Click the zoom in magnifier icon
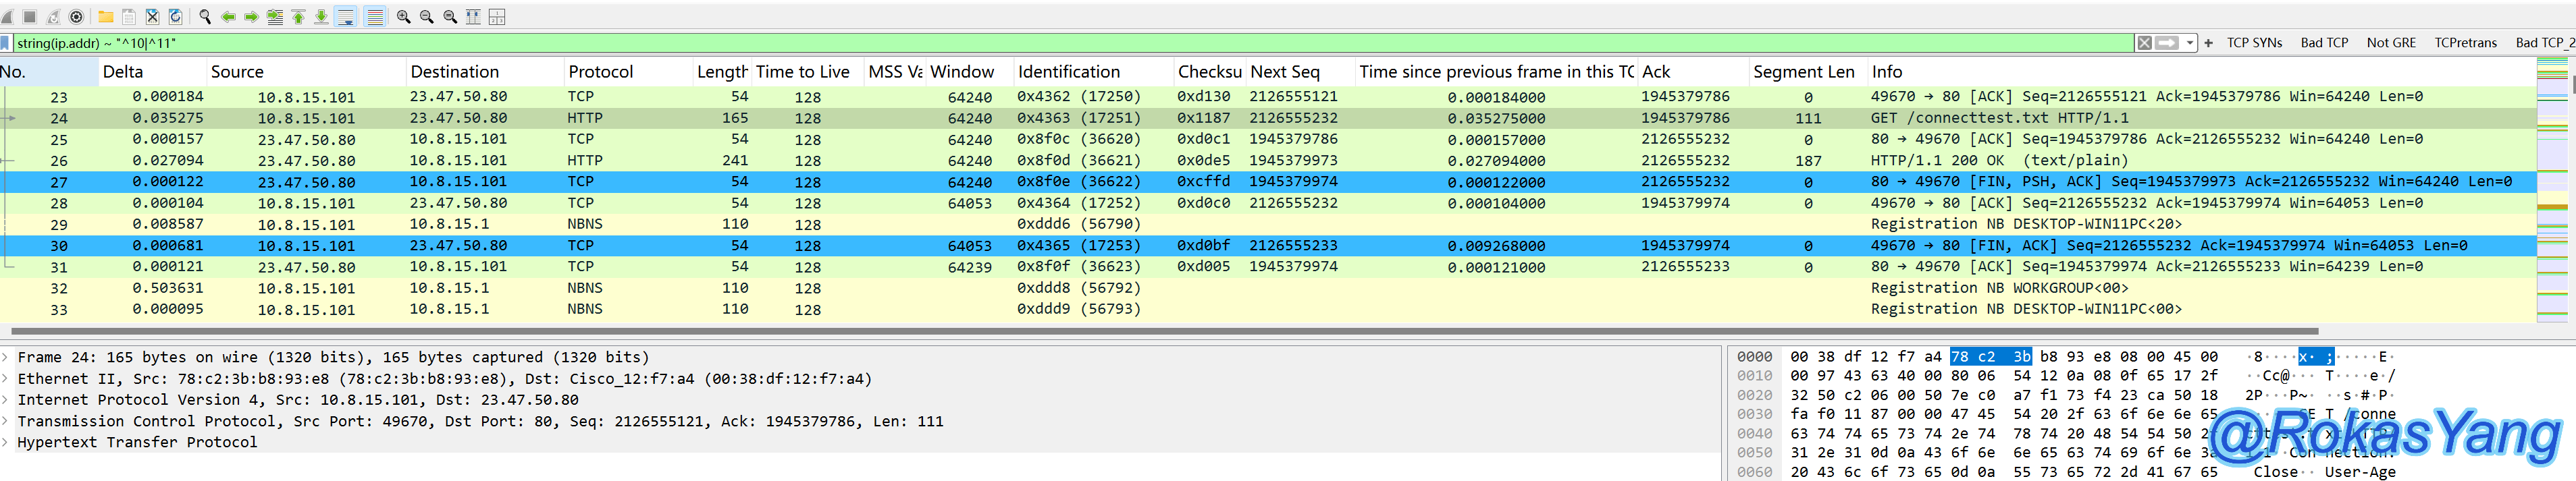 (403, 17)
